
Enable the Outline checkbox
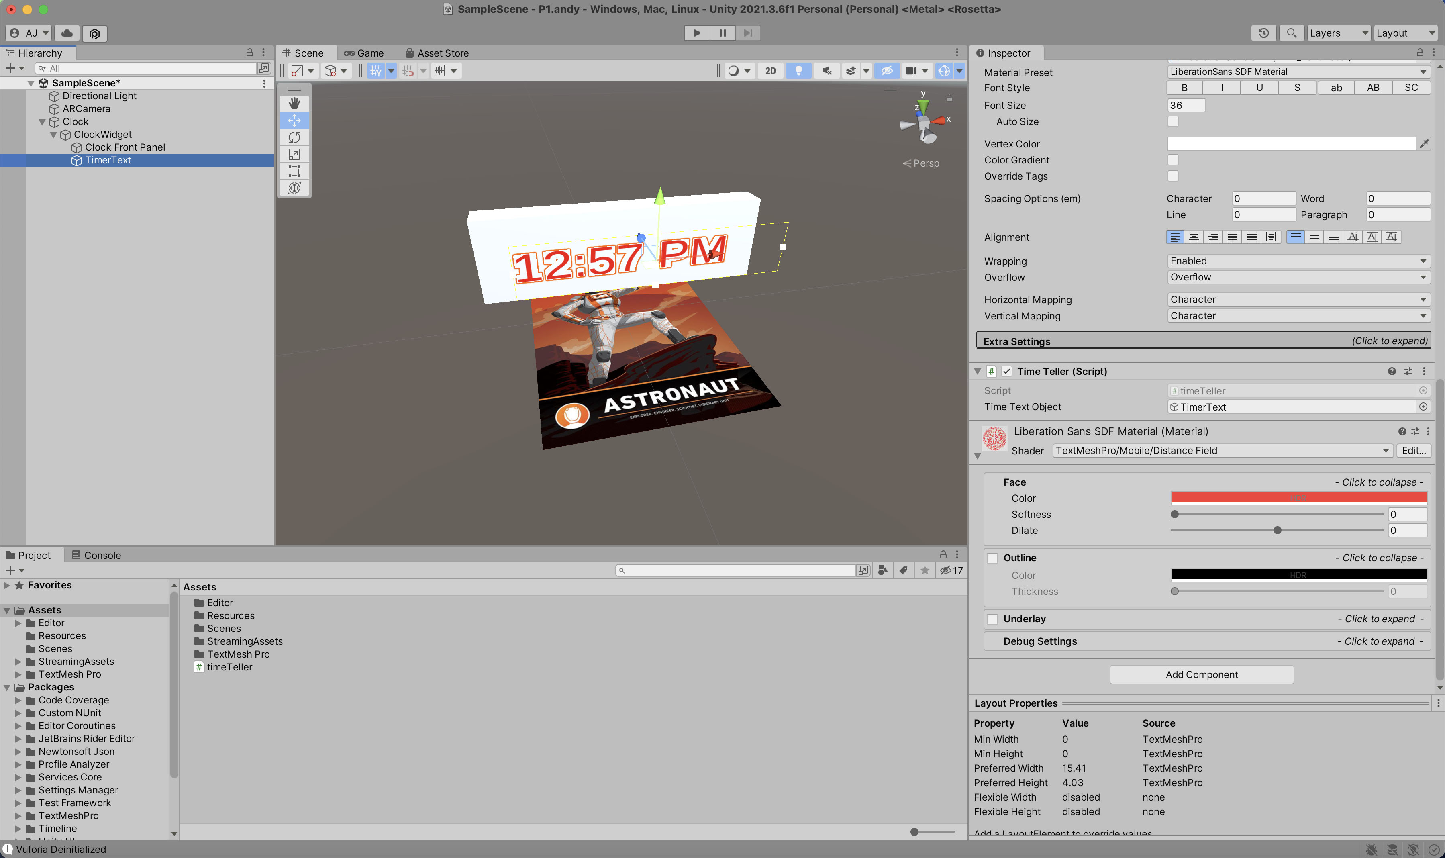click(x=992, y=558)
